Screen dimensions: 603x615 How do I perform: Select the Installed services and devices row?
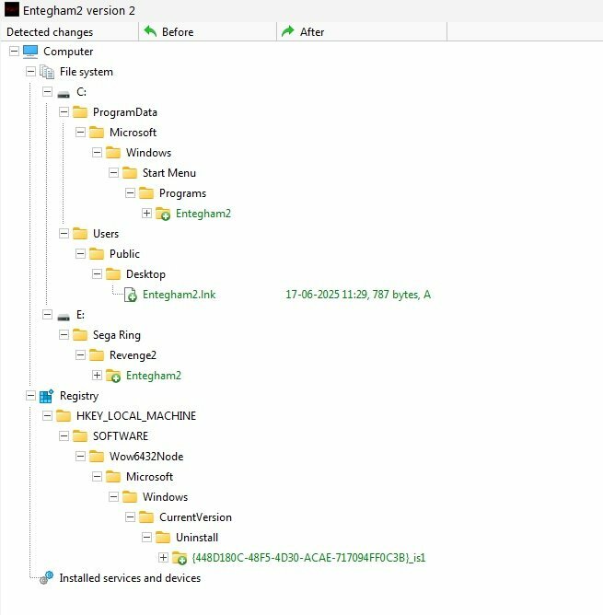(x=130, y=578)
